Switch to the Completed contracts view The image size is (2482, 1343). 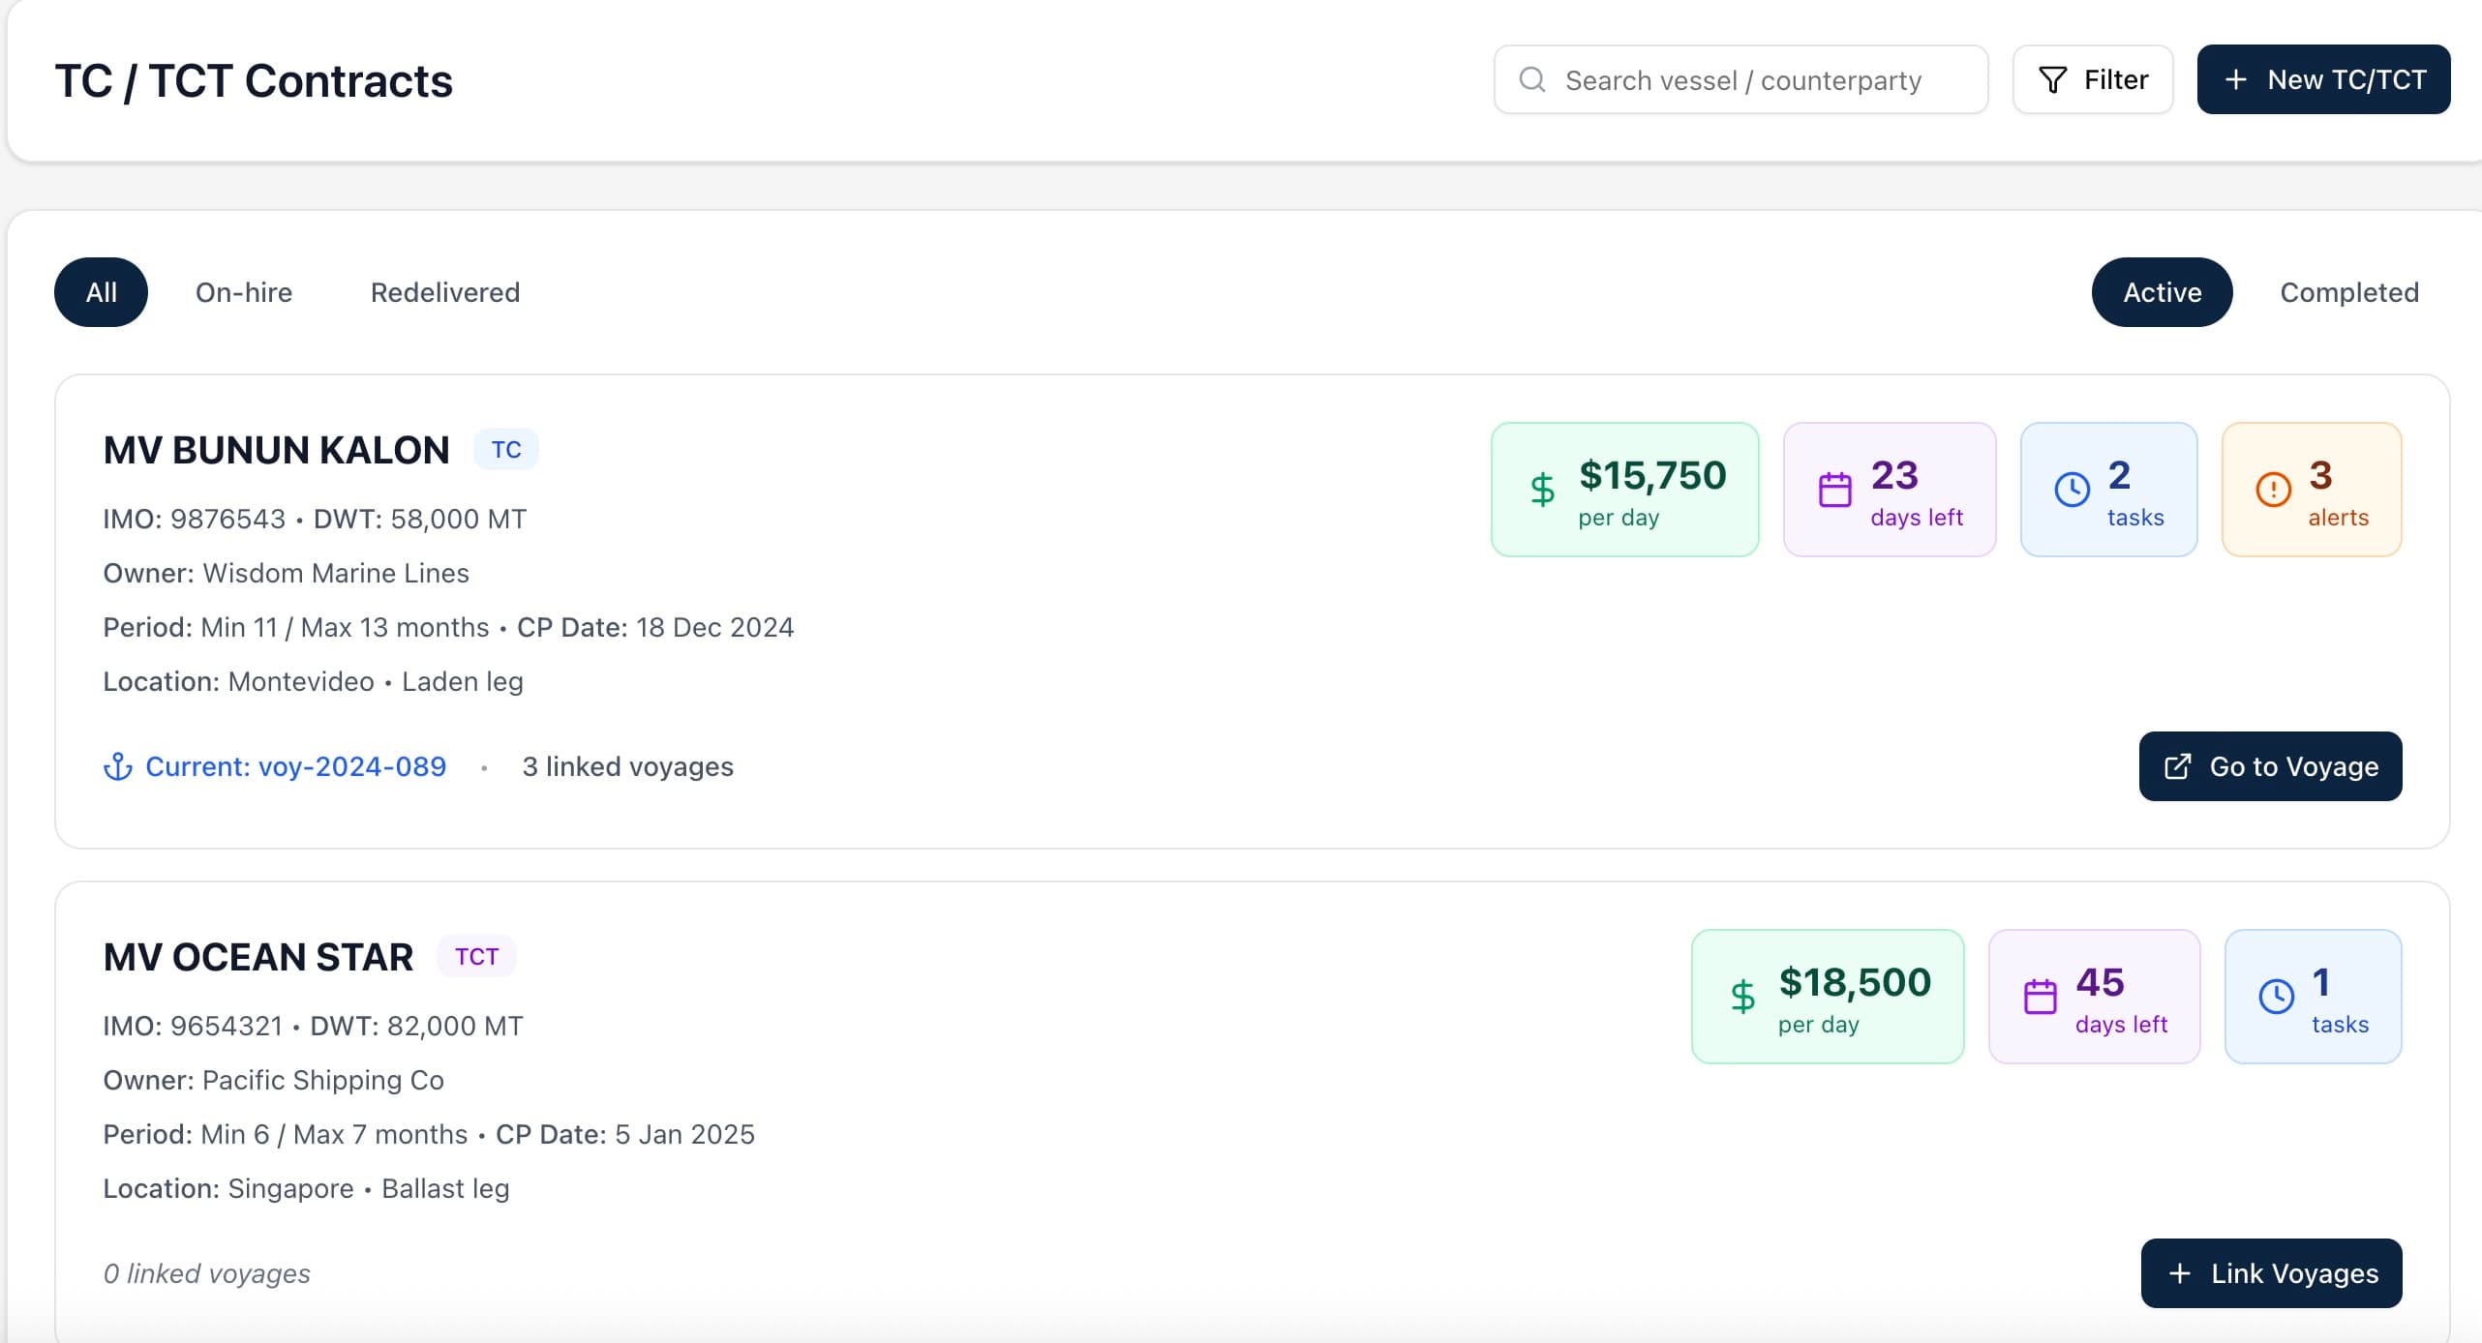click(2348, 292)
